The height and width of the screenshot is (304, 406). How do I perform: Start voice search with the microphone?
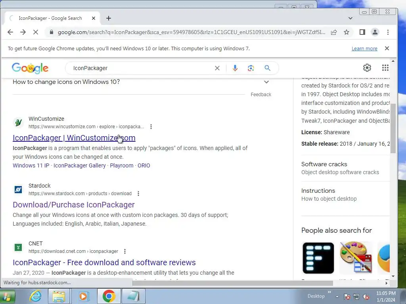coord(235,68)
